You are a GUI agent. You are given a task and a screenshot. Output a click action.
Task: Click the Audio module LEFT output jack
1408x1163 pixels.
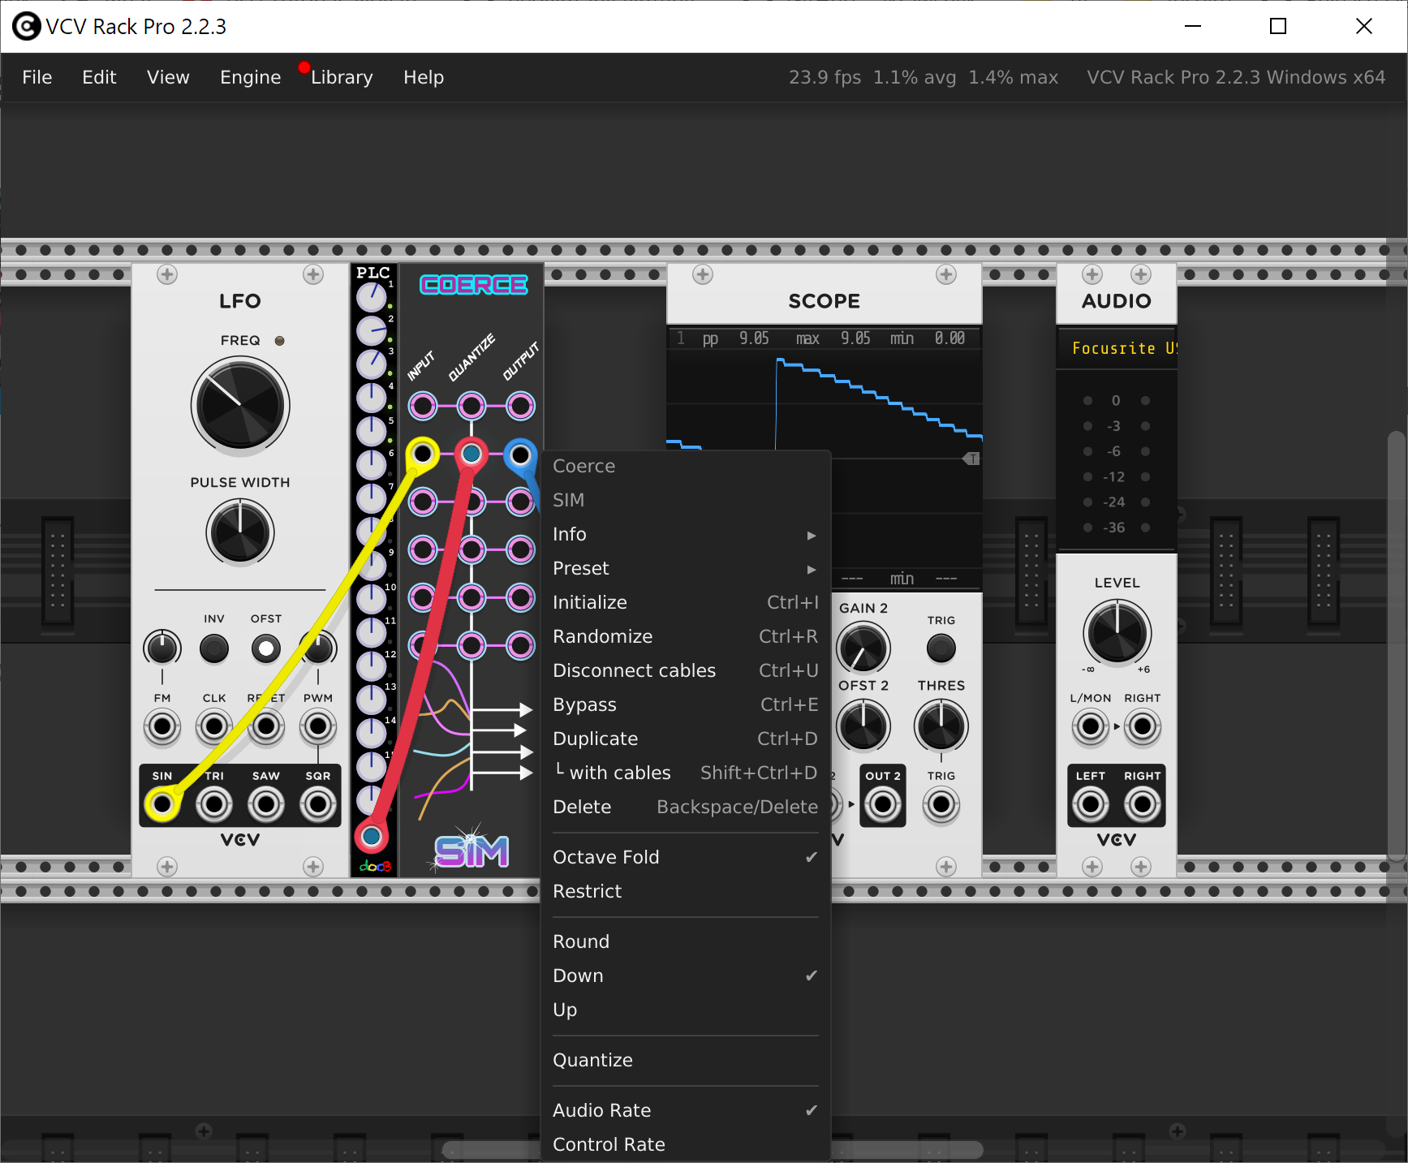point(1090,804)
